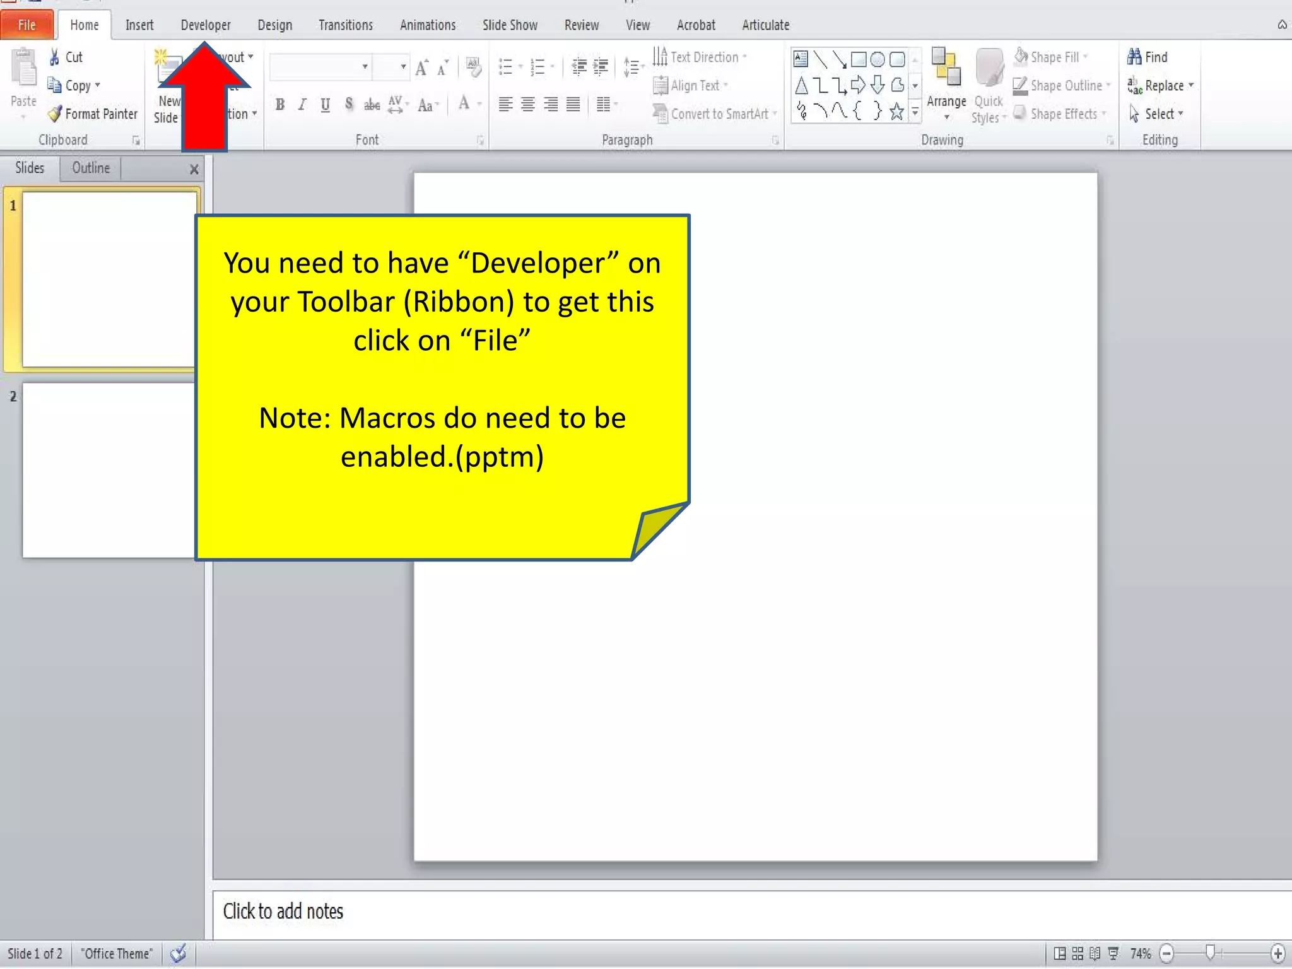Viewport: 1292px width, 969px height.
Task: Align text right
Action: [x=551, y=104]
